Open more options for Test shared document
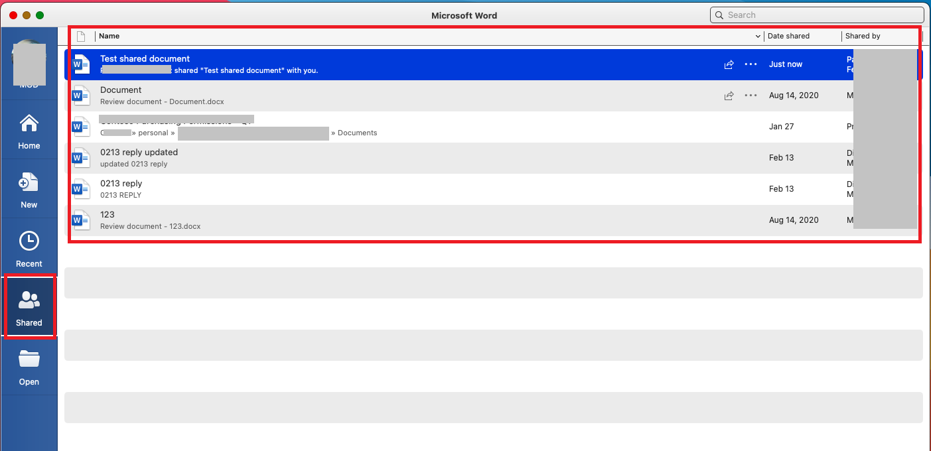 tap(751, 64)
